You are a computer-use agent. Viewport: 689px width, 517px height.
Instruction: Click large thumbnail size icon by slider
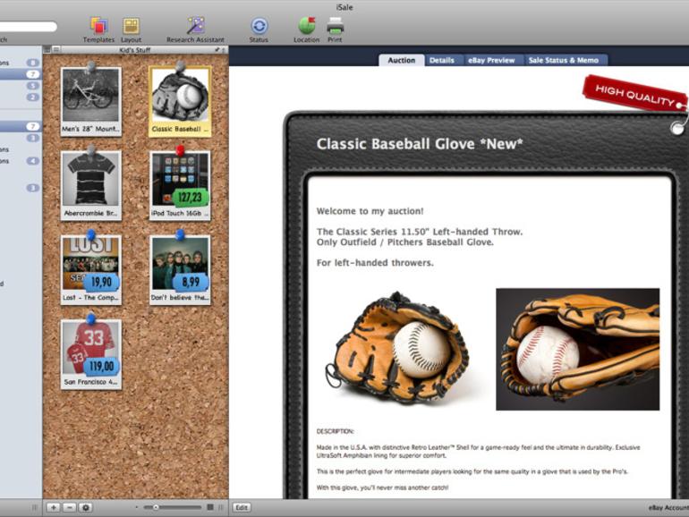tap(210, 507)
